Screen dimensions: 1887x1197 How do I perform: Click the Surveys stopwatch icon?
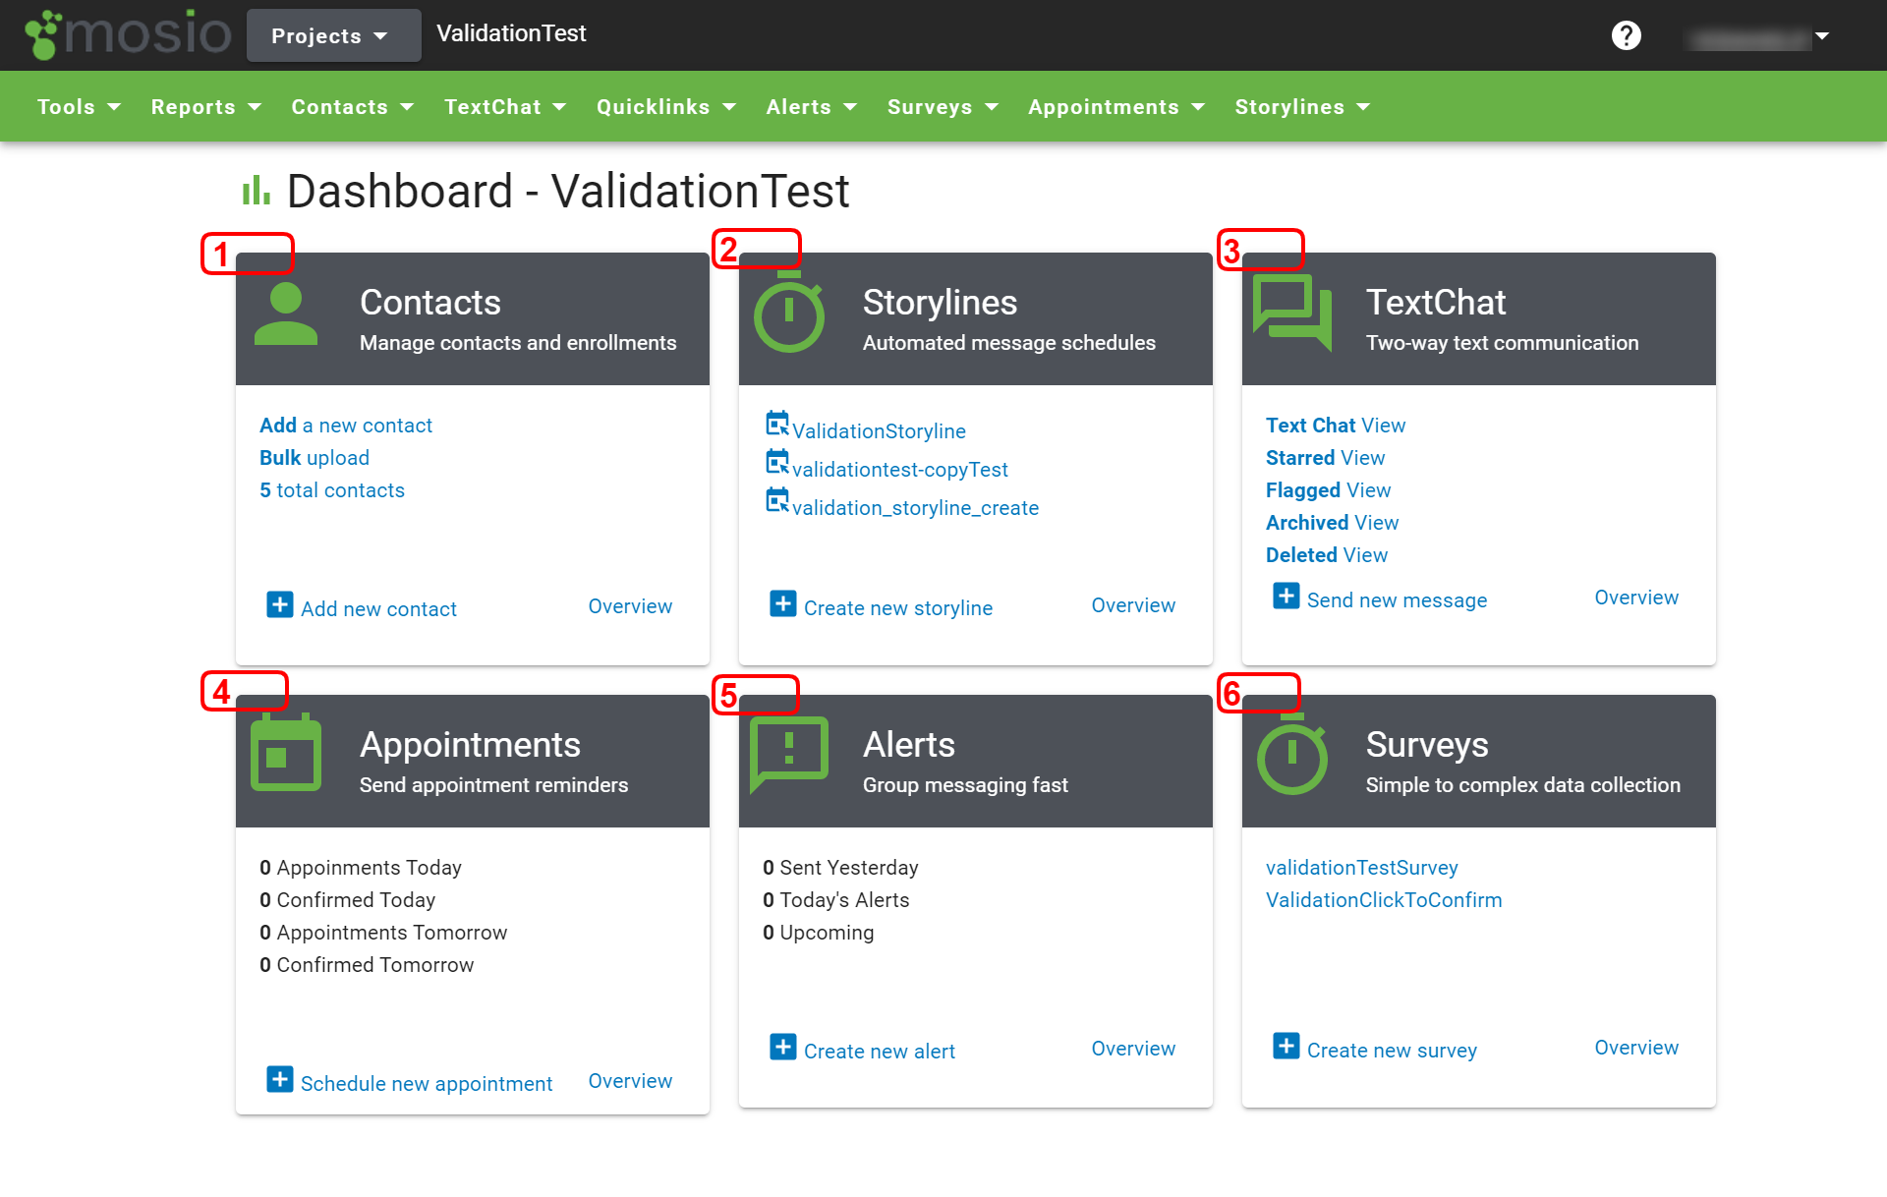pyautogui.click(x=1292, y=755)
